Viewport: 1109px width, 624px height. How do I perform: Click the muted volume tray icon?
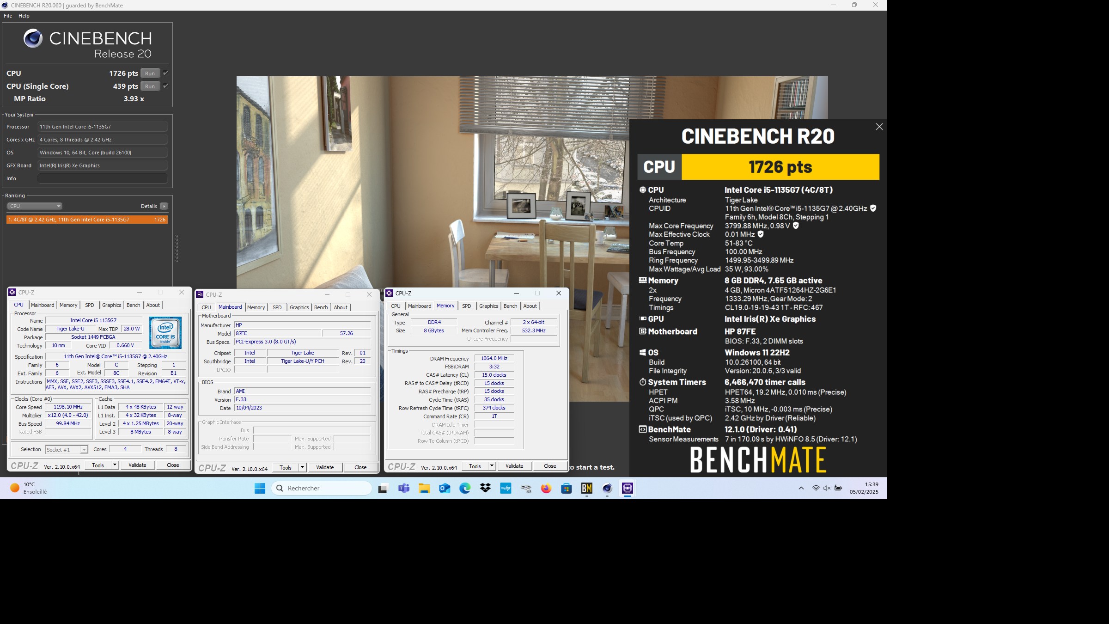[x=827, y=488]
